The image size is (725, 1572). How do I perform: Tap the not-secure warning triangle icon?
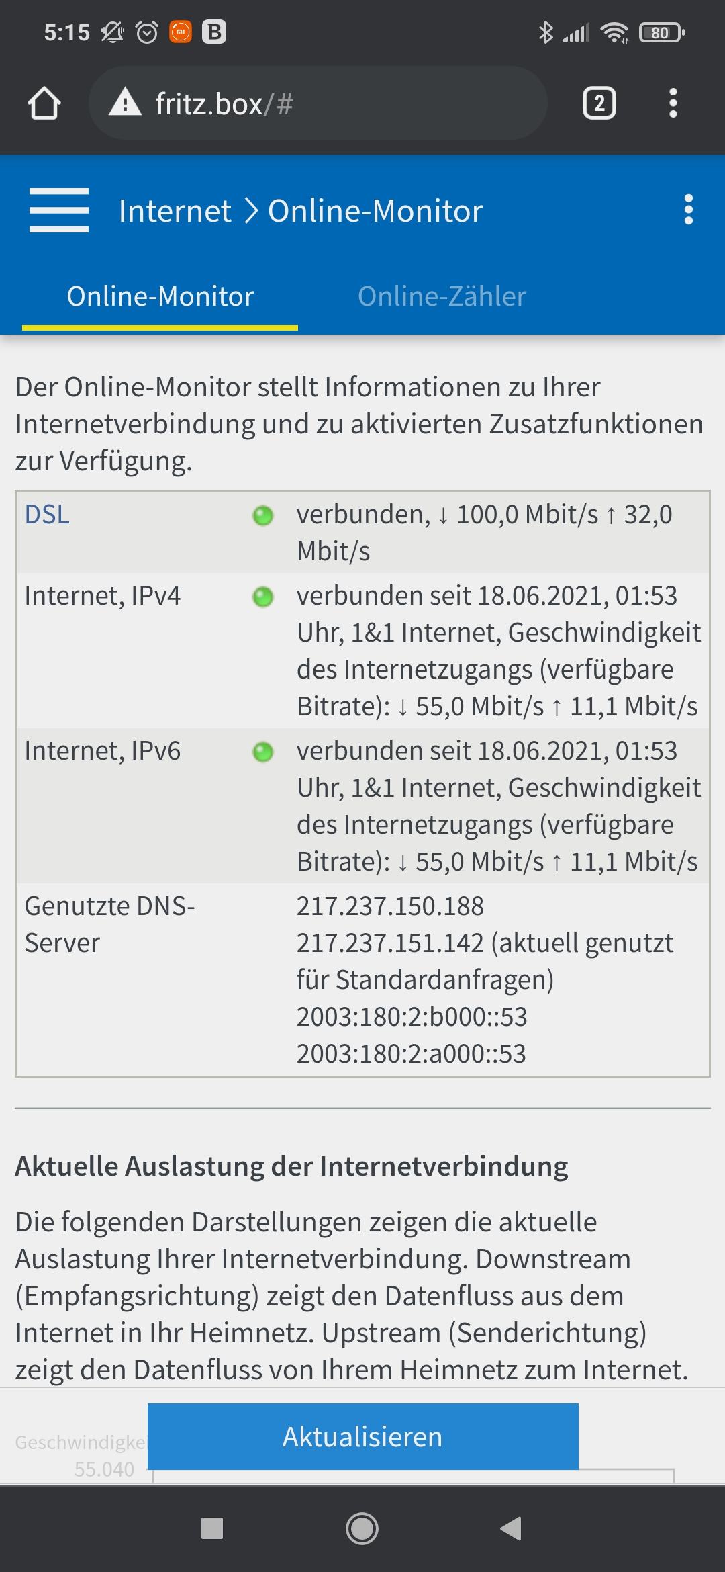pos(125,103)
